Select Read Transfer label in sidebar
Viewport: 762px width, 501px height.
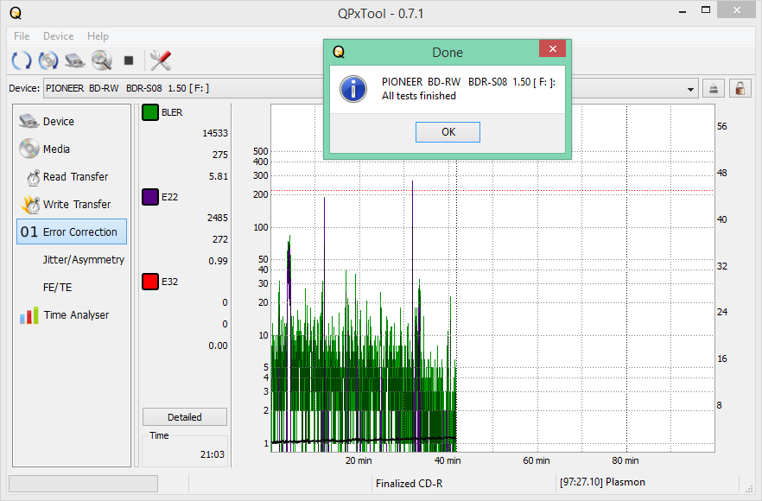click(x=75, y=176)
